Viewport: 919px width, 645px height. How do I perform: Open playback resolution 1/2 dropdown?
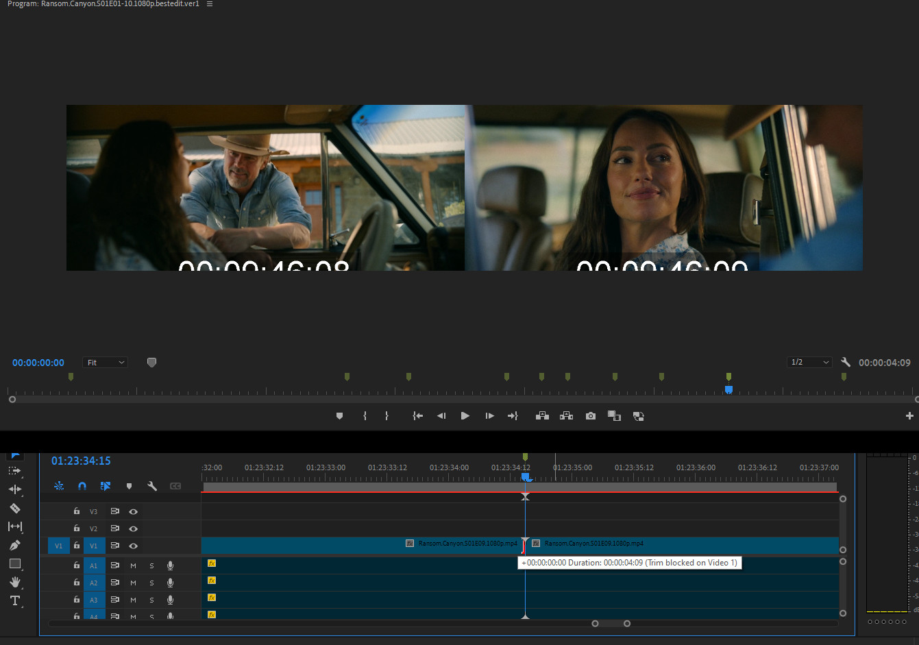[809, 362]
